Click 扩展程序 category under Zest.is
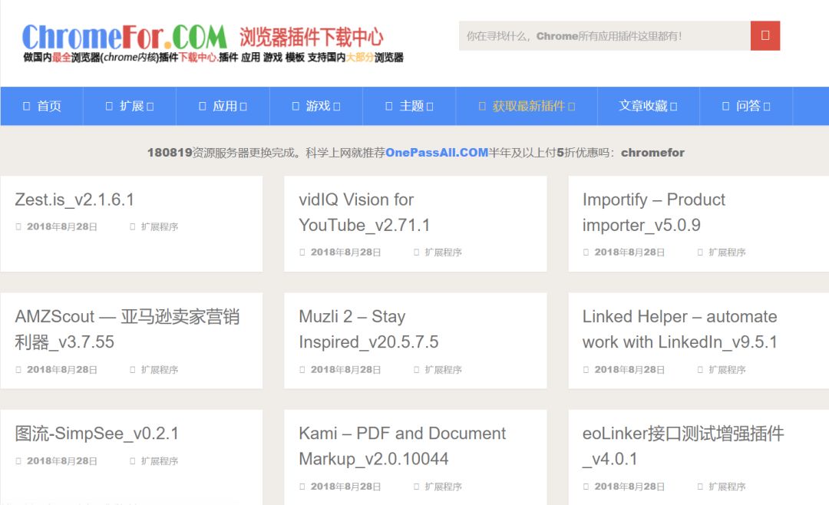The height and width of the screenshot is (505, 829). pos(160,227)
